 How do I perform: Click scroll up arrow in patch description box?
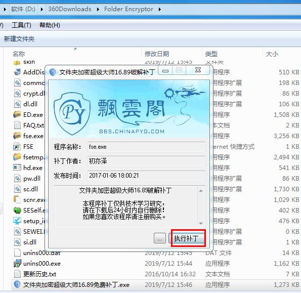(201, 191)
